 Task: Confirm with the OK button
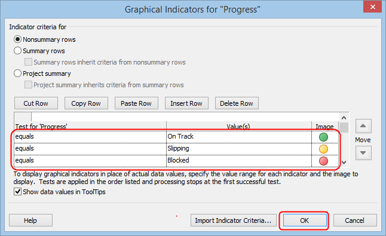click(305, 220)
